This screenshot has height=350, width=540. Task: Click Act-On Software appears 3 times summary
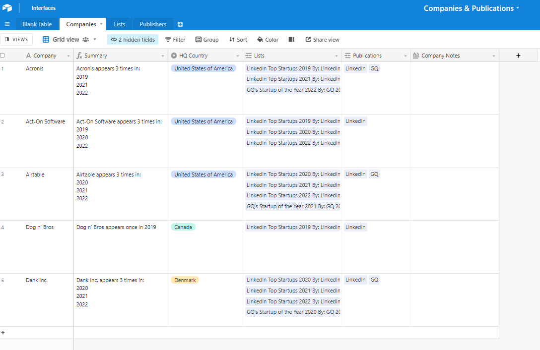[x=119, y=121]
